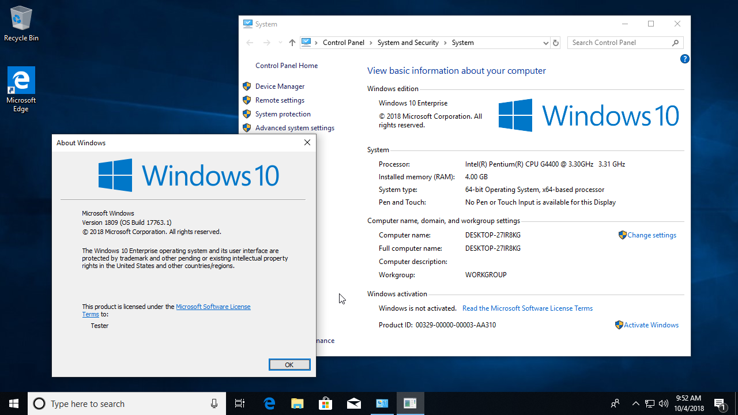Click the Type here to search box

point(126,403)
